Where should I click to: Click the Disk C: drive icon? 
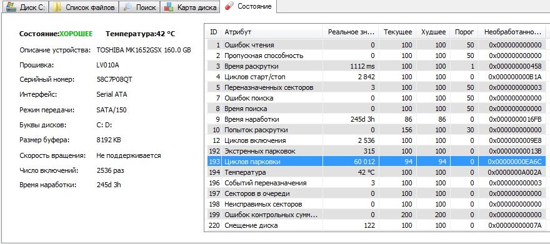(11, 7)
